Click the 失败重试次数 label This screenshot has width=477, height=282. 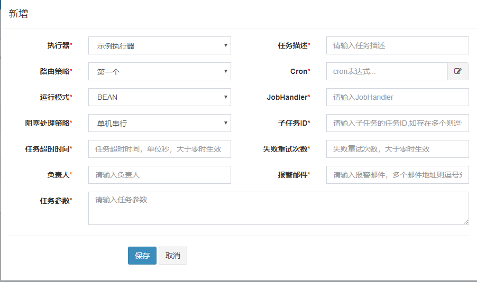pyautogui.click(x=287, y=149)
